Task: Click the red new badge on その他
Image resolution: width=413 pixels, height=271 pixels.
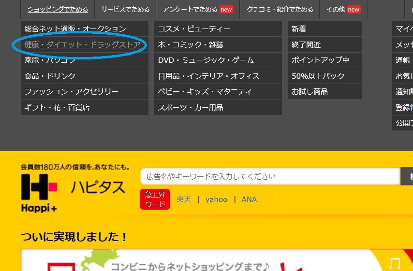Action: [x=354, y=10]
